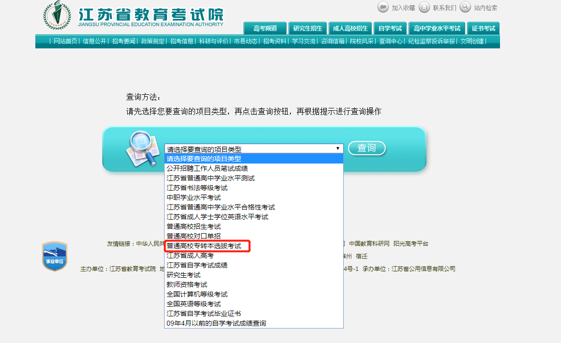Viewport: 561px width, 343px height.
Task: Click the 站内检索 magnifier icon
Action: click(465, 7)
